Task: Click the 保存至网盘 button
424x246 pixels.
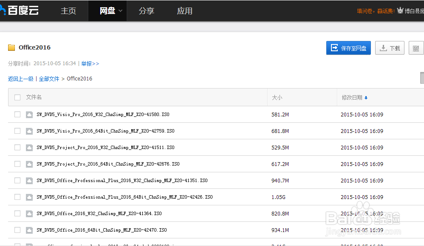Action: (x=348, y=47)
